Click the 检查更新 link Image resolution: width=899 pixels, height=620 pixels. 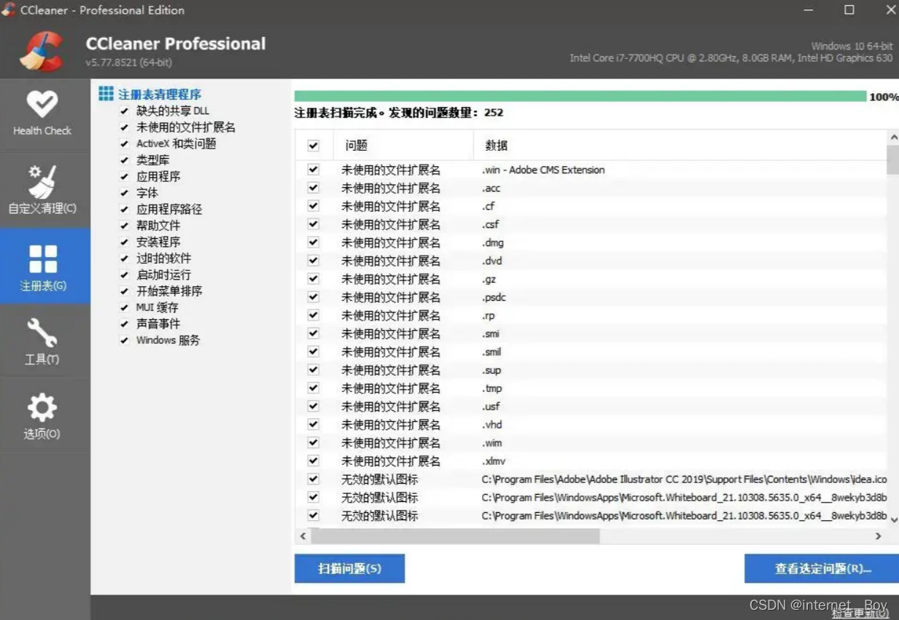pyautogui.click(x=860, y=613)
